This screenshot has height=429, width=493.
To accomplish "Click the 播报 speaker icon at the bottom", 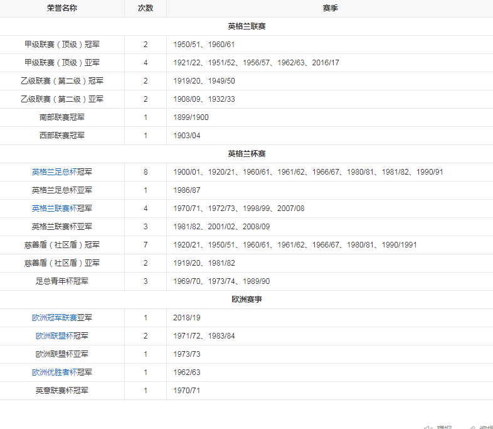I will click(428, 426).
